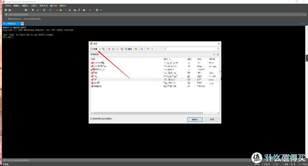308x166 pixels.
Task: Click the green refresh icon in Sessions dialog
Action: (218, 54)
